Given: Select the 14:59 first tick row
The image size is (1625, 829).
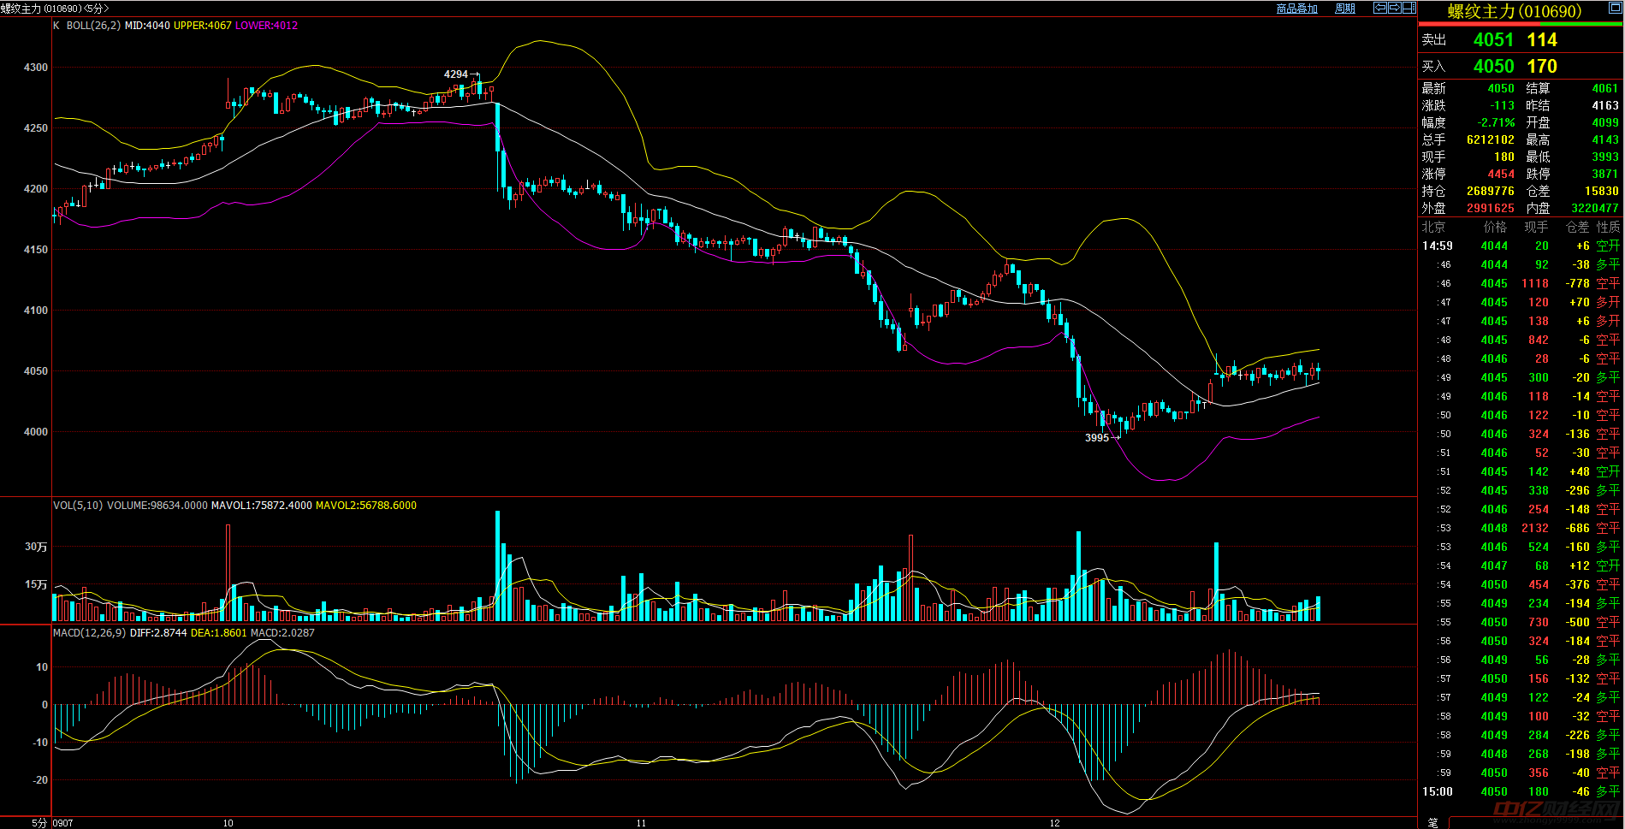Looking at the screenshot, I should (1520, 246).
